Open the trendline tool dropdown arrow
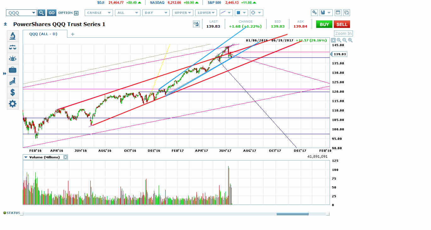431x230 pixels. click(x=230, y=13)
